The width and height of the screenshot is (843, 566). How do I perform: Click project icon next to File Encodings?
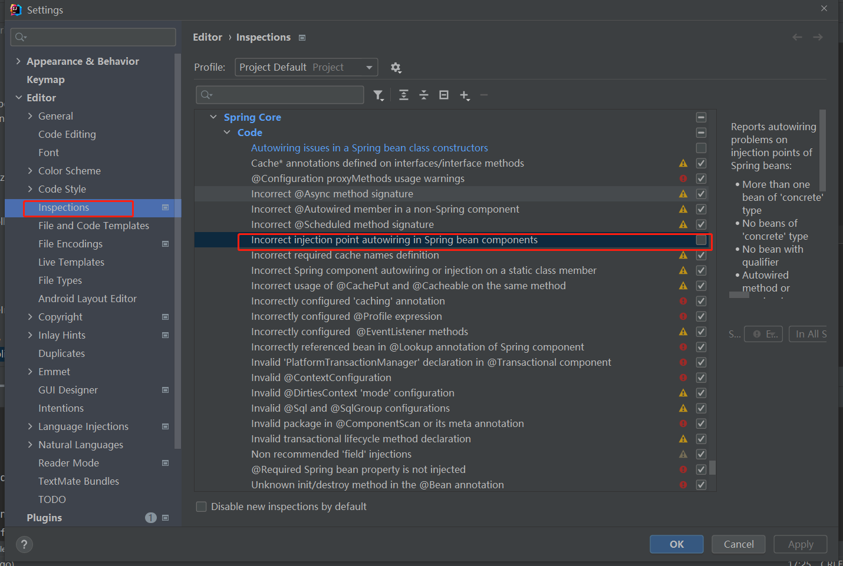click(x=165, y=244)
